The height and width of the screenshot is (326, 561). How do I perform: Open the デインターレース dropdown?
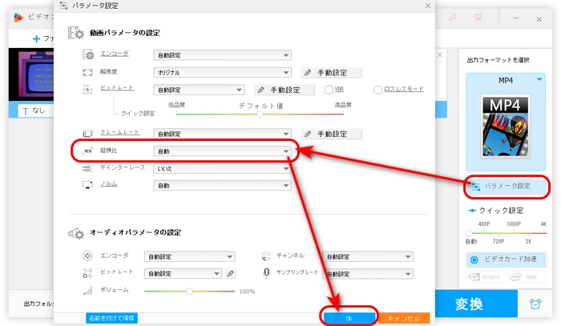[222, 168]
